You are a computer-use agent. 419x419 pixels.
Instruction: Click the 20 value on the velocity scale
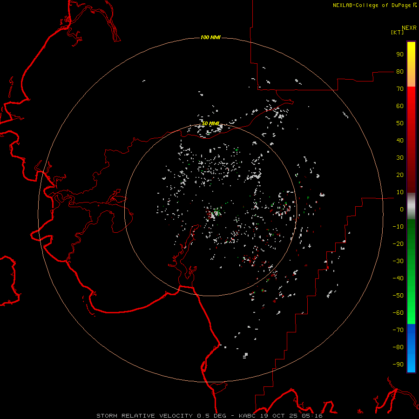(400, 175)
